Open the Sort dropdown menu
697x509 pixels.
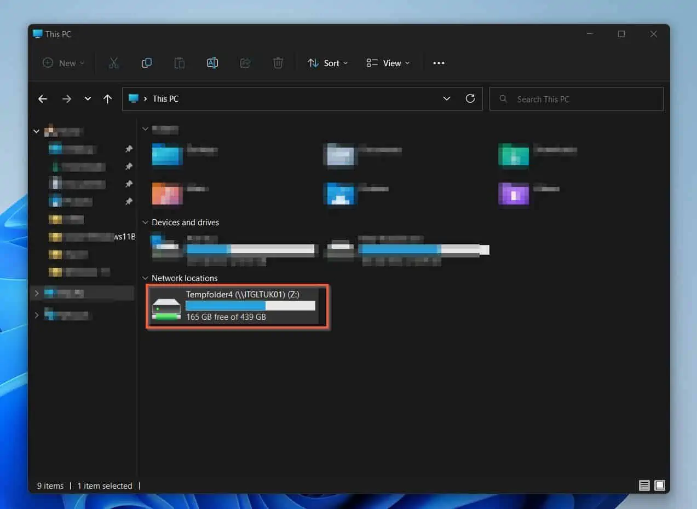[327, 63]
